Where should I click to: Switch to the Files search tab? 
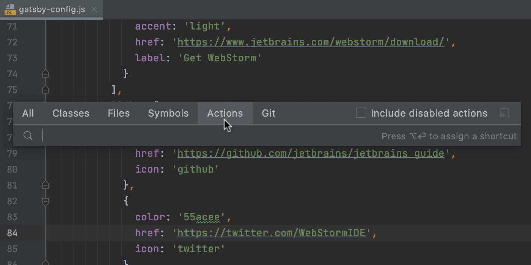point(119,113)
